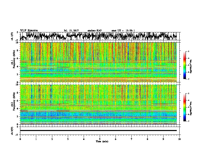Click the "-3" label on ch.1 colorbar
202x156 pixels.
click(188, 51)
